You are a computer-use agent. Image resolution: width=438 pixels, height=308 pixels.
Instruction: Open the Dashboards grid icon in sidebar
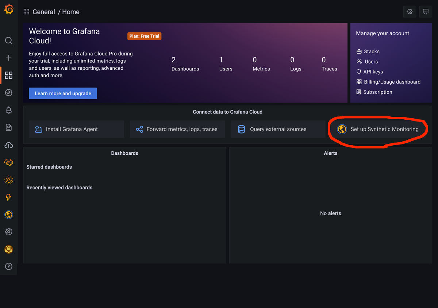click(9, 75)
